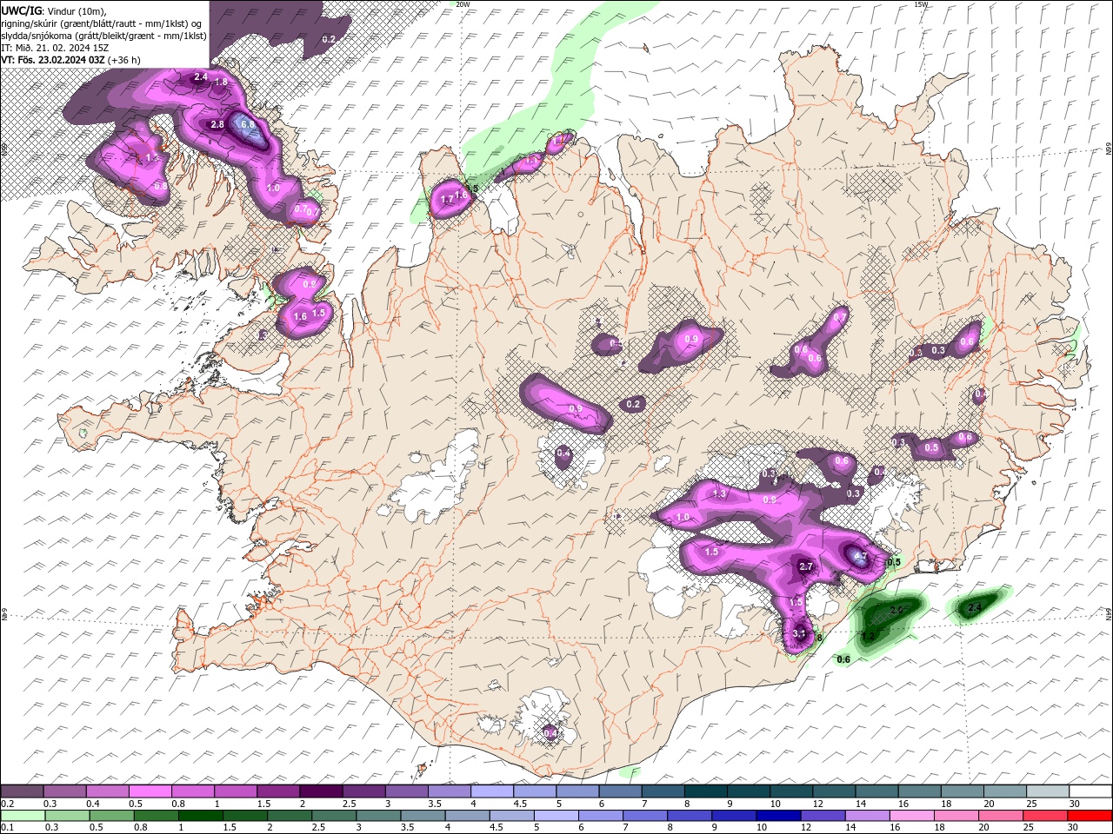Select the valid time line 'VT: Fös. 23.02.2024 03Z'

pyautogui.click(x=54, y=60)
